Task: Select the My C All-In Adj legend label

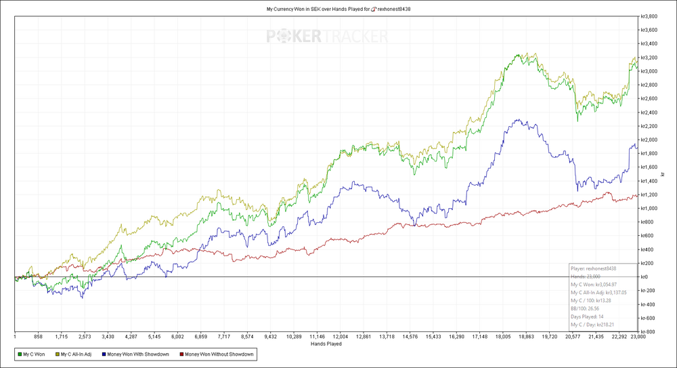Action: click(x=76, y=354)
